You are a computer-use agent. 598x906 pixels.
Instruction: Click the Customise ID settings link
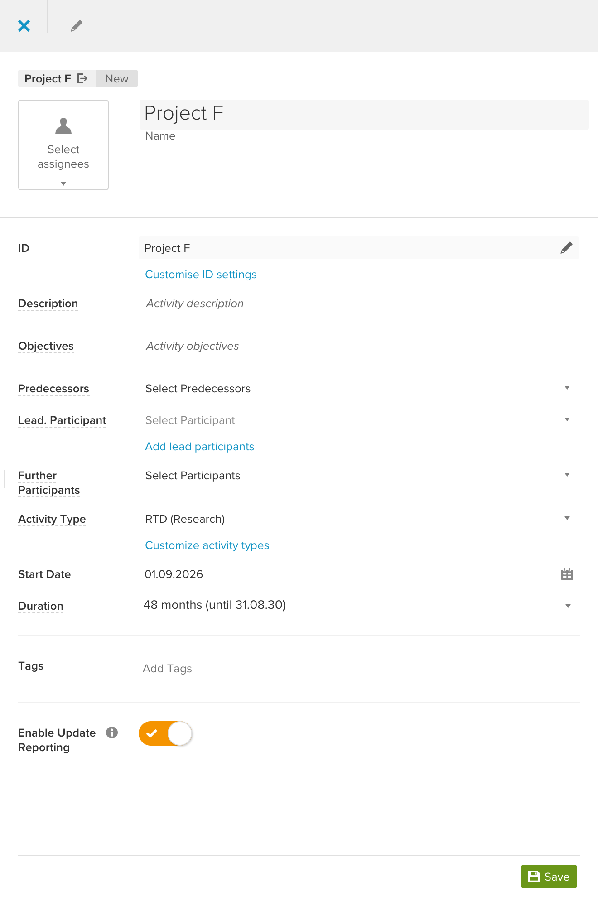pyautogui.click(x=201, y=275)
